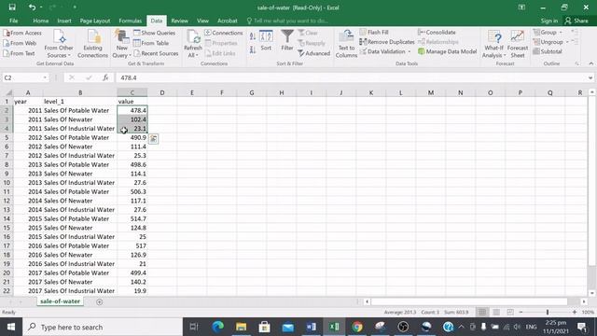
Task: Click zoom out minus button
Action: 521,313
